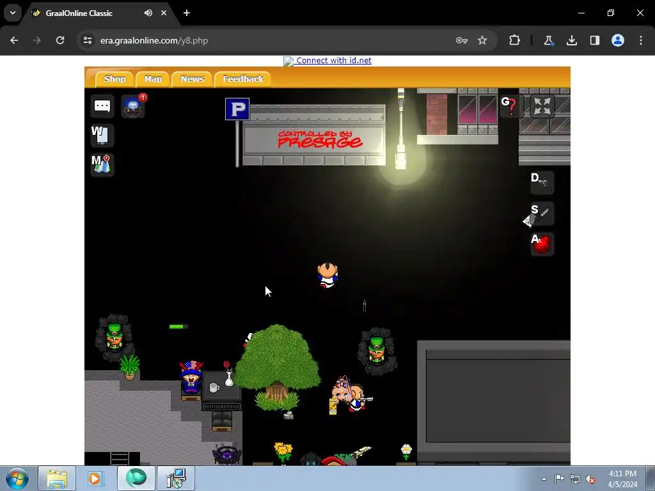This screenshot has height=491, width=655.
Task: Open the Chrome profile avatar
Action: (x=618, y=40)
